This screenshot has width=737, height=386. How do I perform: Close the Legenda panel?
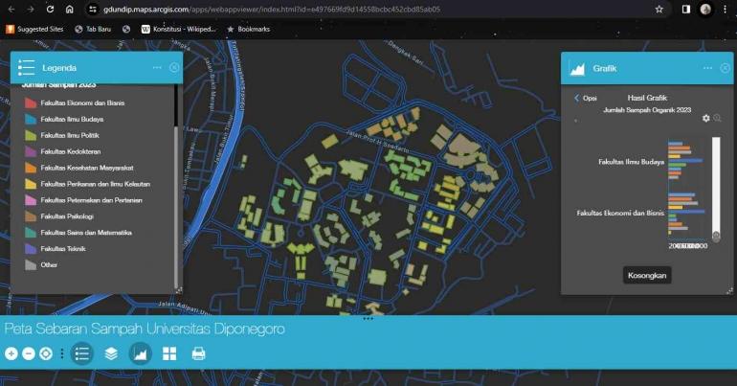tap(174, 68)
